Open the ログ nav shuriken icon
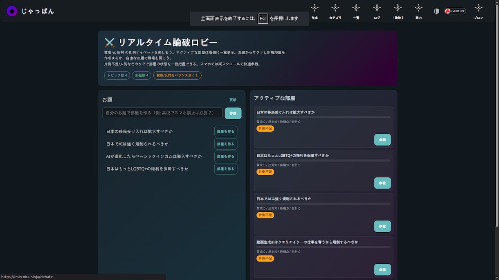This screenshot has height=280, width=499. 377,8
